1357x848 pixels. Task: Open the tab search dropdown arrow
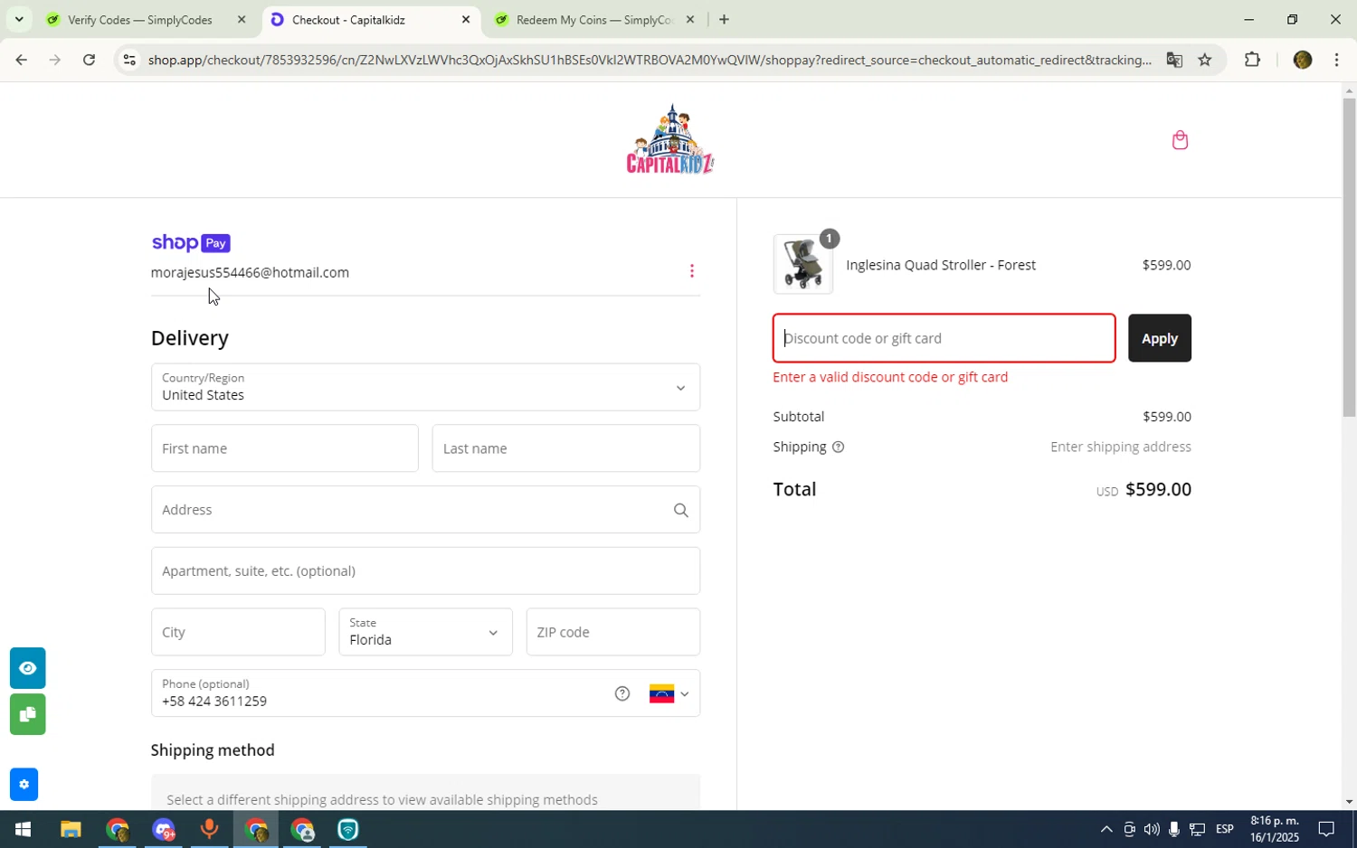click(19, 19)
